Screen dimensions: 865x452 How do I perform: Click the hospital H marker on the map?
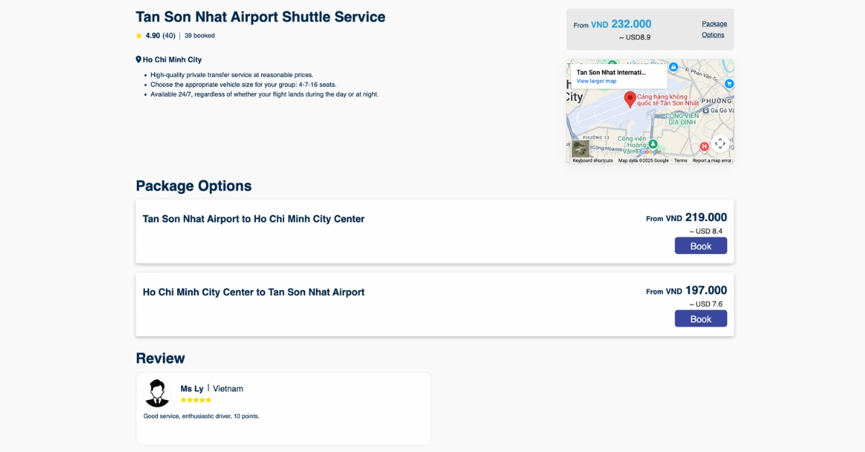click(704, 147)
